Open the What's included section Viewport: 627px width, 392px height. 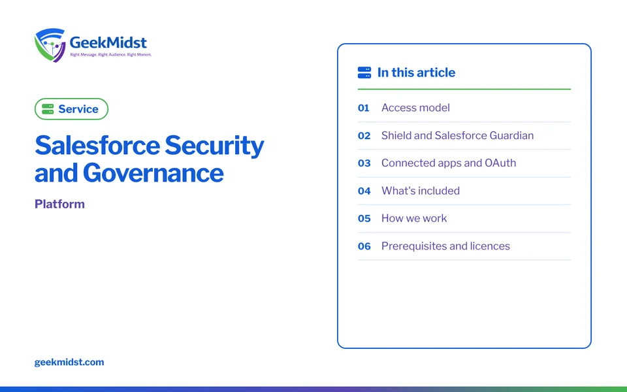pos(421,190)
